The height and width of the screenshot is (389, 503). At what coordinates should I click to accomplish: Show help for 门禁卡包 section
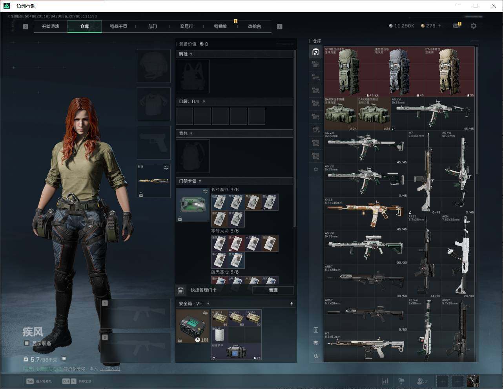pos(200,181)
